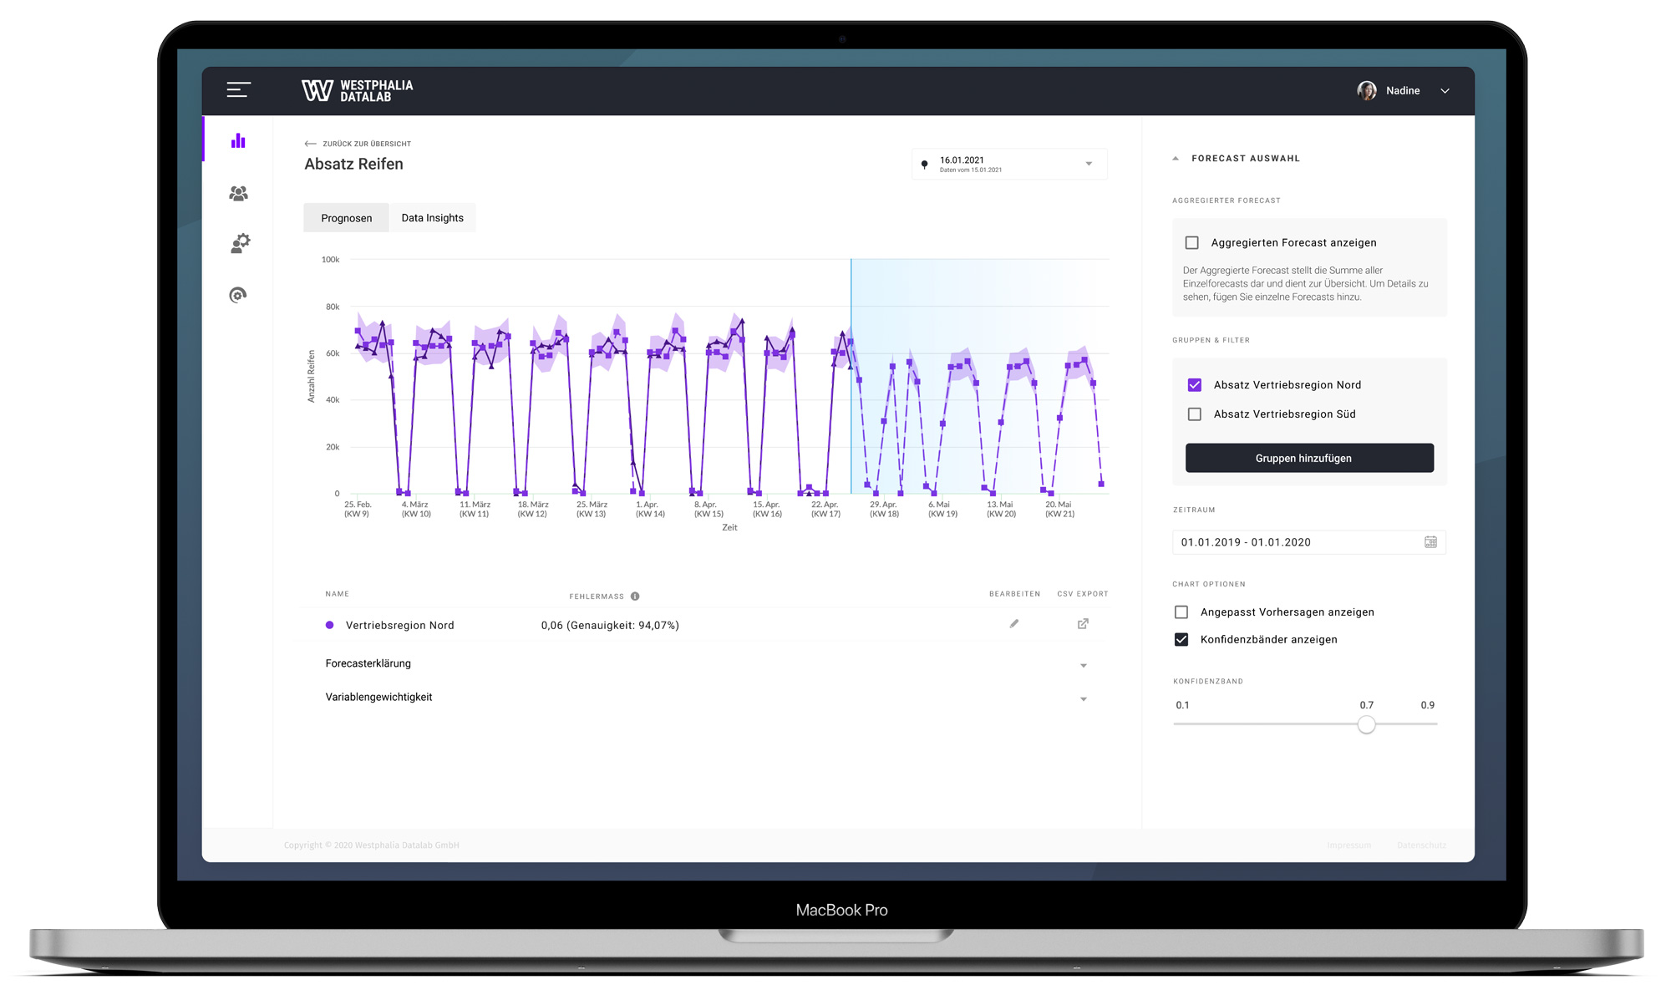Enable Aggregierten Forecast anzeigen checkbox

coord(1192,242)
